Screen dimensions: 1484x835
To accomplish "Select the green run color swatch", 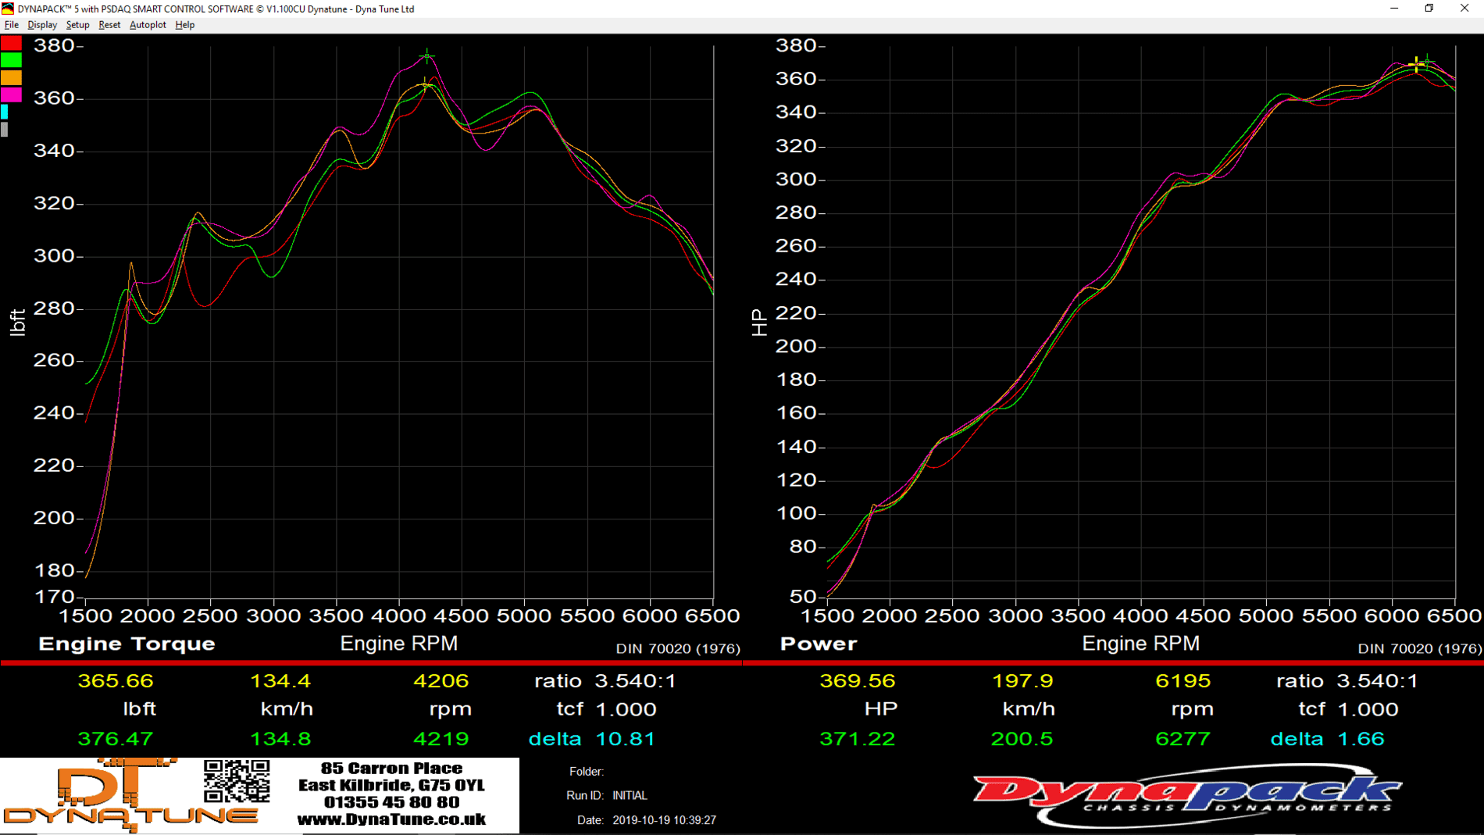I will click(x=11, y=60).
